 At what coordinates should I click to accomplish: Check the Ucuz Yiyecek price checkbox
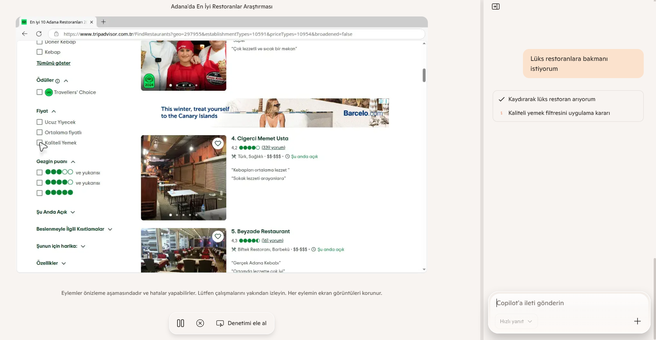coord(39,122)
